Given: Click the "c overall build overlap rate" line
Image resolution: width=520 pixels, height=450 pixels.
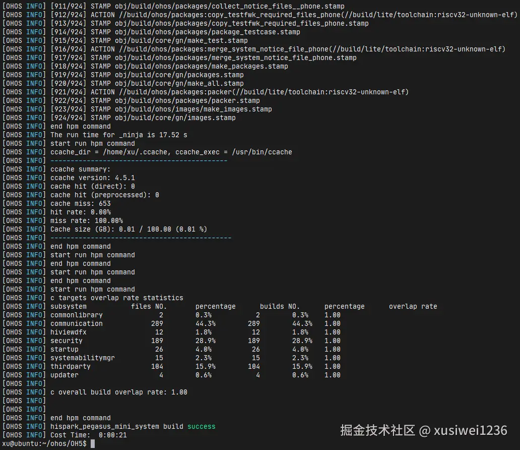Looking at the screenshot, I should 118,392.
